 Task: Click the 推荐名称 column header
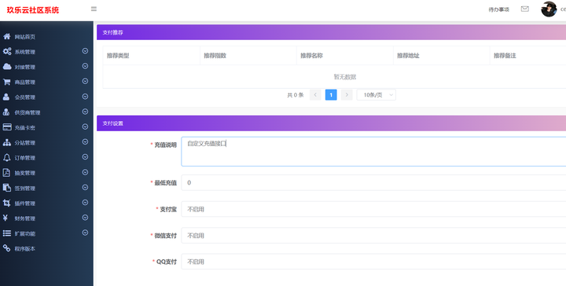345,56
